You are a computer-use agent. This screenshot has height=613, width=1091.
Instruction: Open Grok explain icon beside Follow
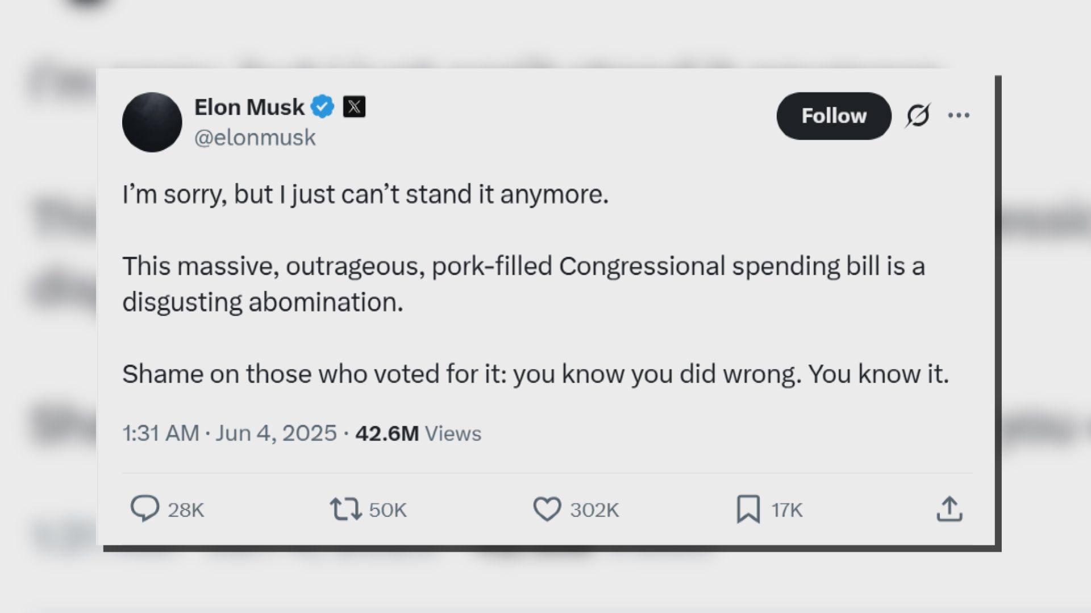point(918,116)
